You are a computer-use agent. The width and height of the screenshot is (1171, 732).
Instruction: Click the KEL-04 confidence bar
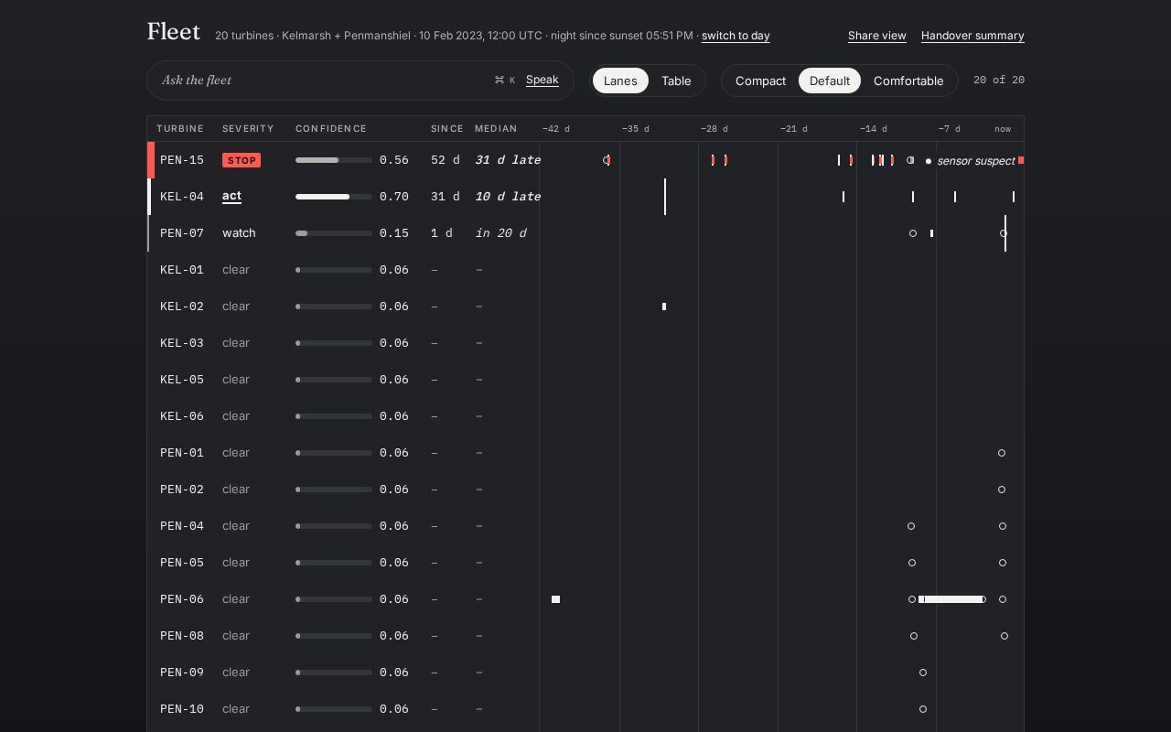click(x=334, y=197)
